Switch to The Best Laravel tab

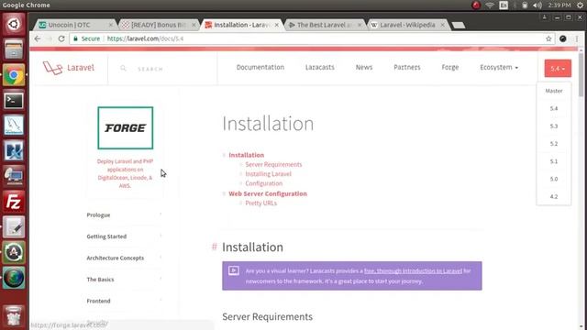[x=324, y=25]
